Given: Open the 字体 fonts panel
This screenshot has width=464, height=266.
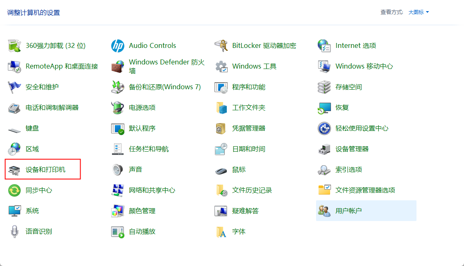Looking at the screenshot, I should pyautogui.click(x=238, y=231).
